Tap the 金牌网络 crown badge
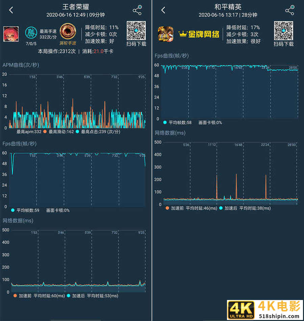The image size is (304, 321). (x=199, y=34)
